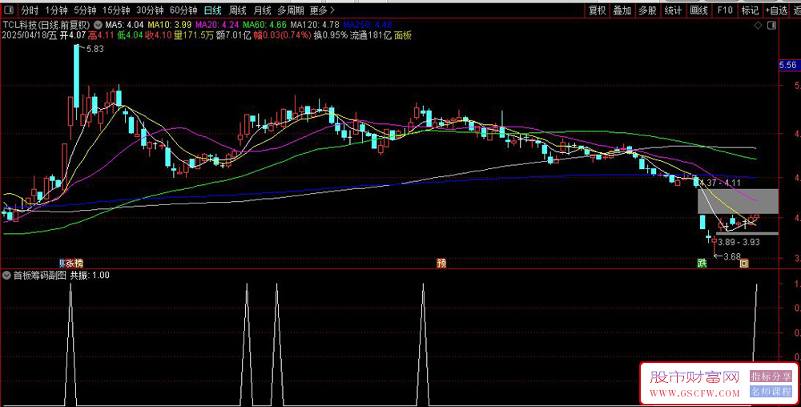The width and height of the screenshot is (801, 407).
Task: Select the 月线 monthly tab
Action: [x=263, y=10]
